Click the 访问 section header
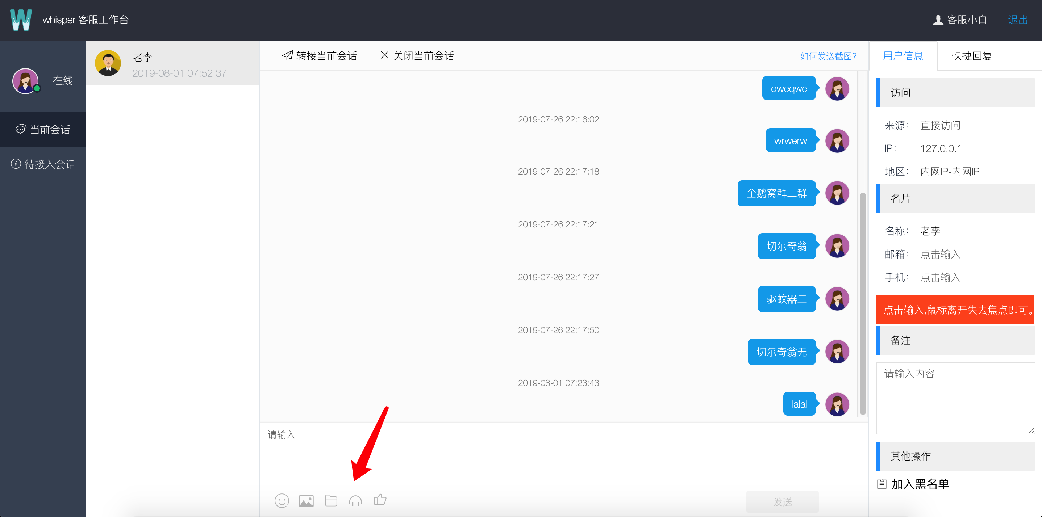The image size is (1042, 517). click(x=955, y=93)
